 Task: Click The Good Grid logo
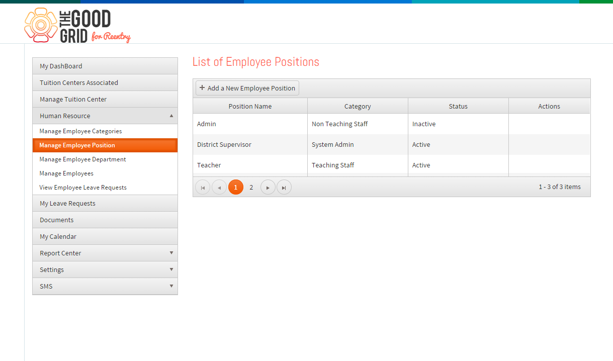tap(77, 25)
